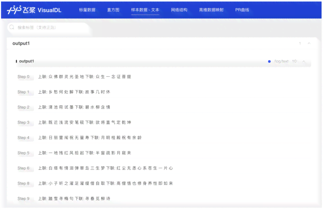Open the 标量数据 tab
323x210 pixels.
tap(87, 10)
